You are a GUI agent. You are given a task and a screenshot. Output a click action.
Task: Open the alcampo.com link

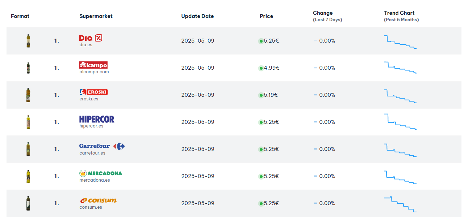(x=94, y=72)
